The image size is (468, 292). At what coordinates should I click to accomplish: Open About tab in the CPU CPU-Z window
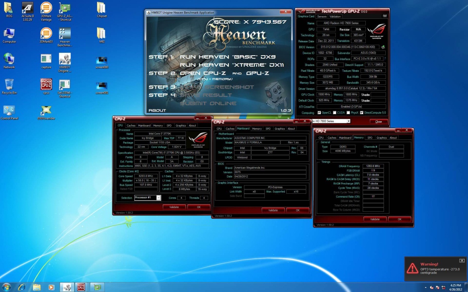pos(192,126)
